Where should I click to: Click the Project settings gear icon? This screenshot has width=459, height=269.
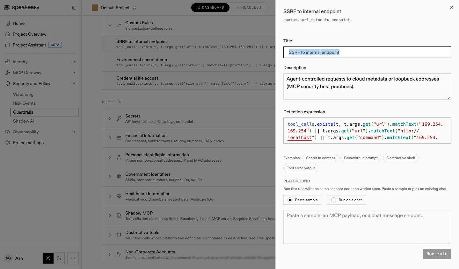coord(8,143)
